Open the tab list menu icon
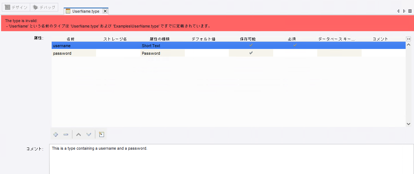 tap(410, 11)
